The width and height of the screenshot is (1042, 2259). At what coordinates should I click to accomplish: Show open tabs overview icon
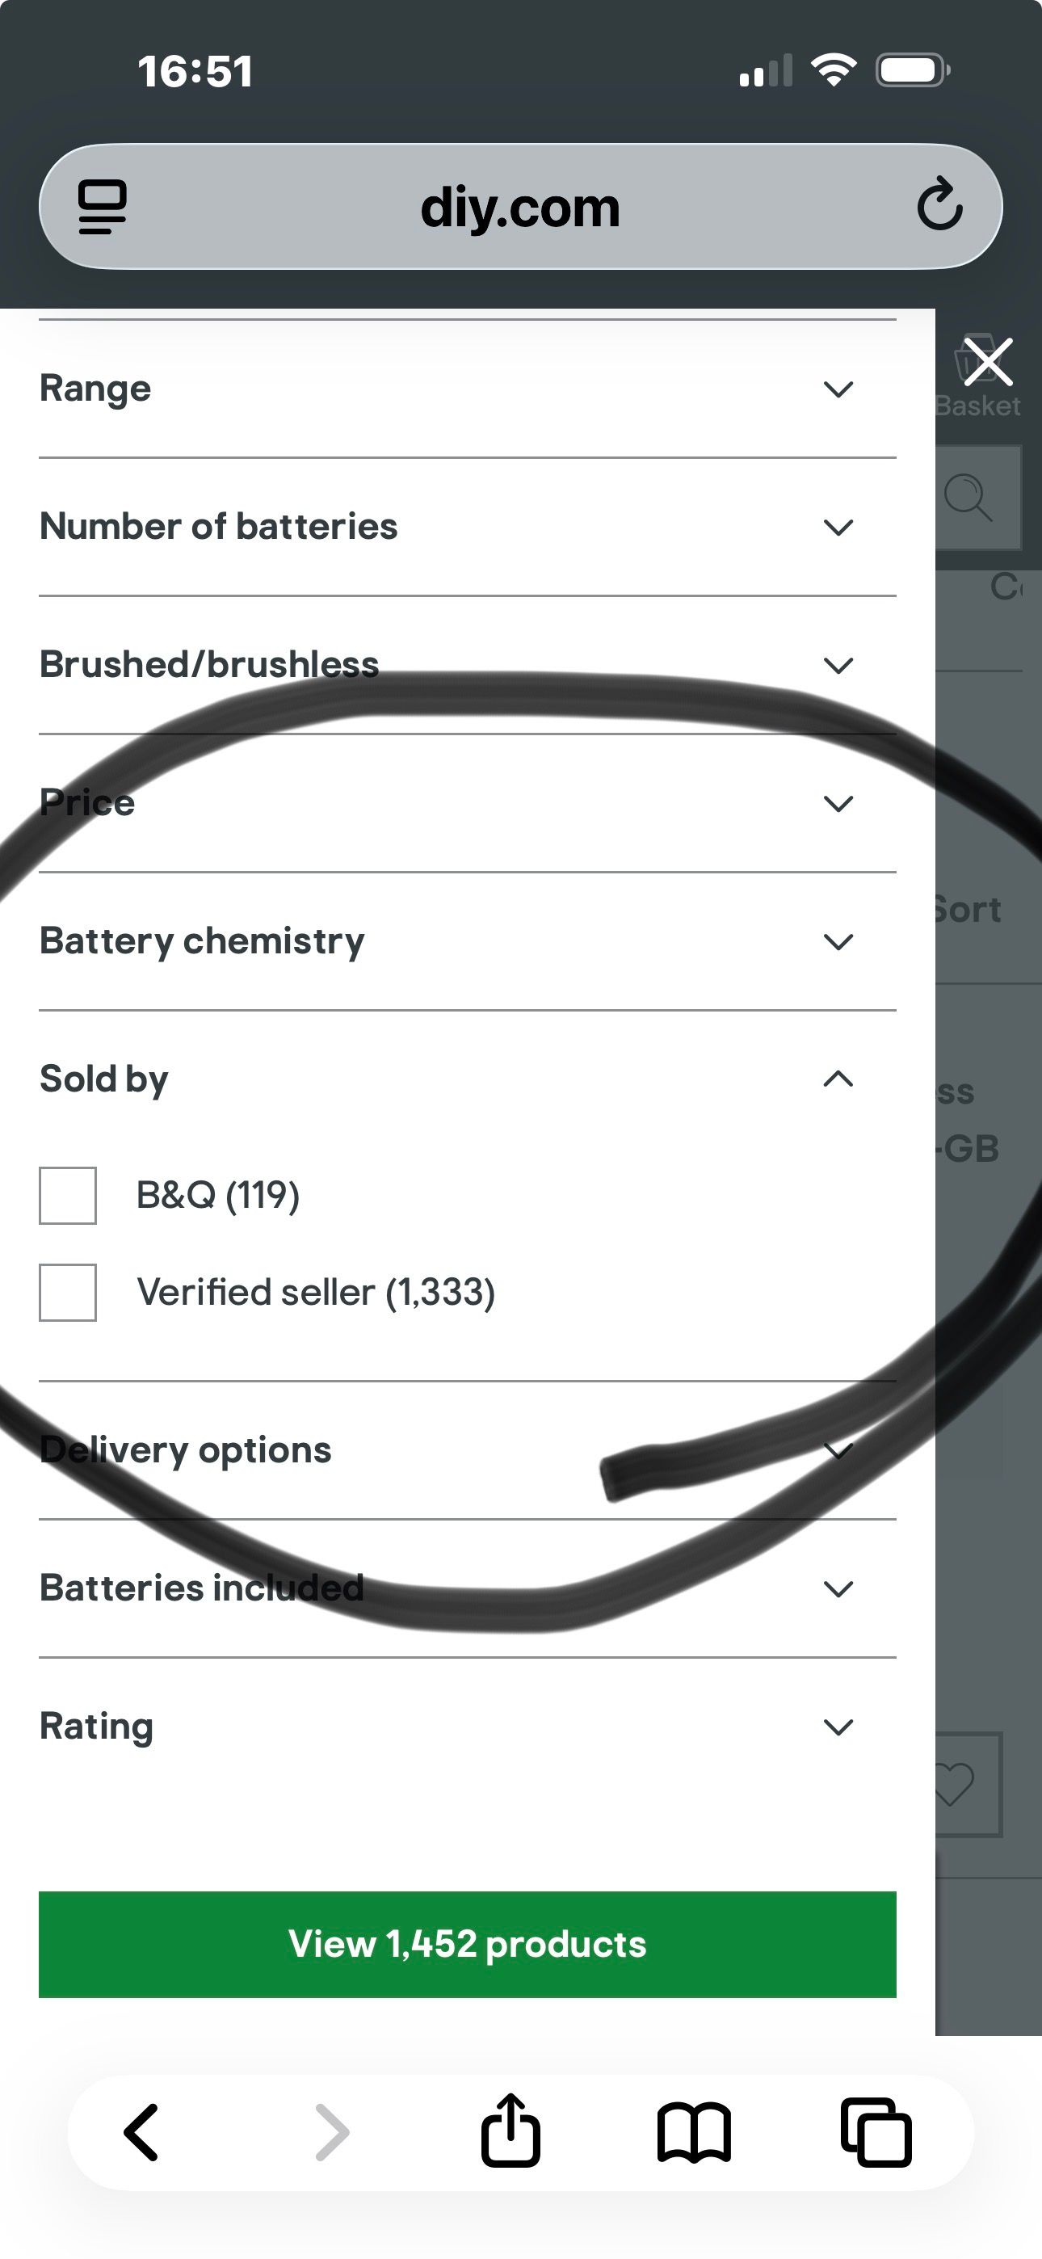[876, 2132]
